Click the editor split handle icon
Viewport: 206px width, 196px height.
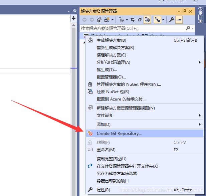[73, 18]
